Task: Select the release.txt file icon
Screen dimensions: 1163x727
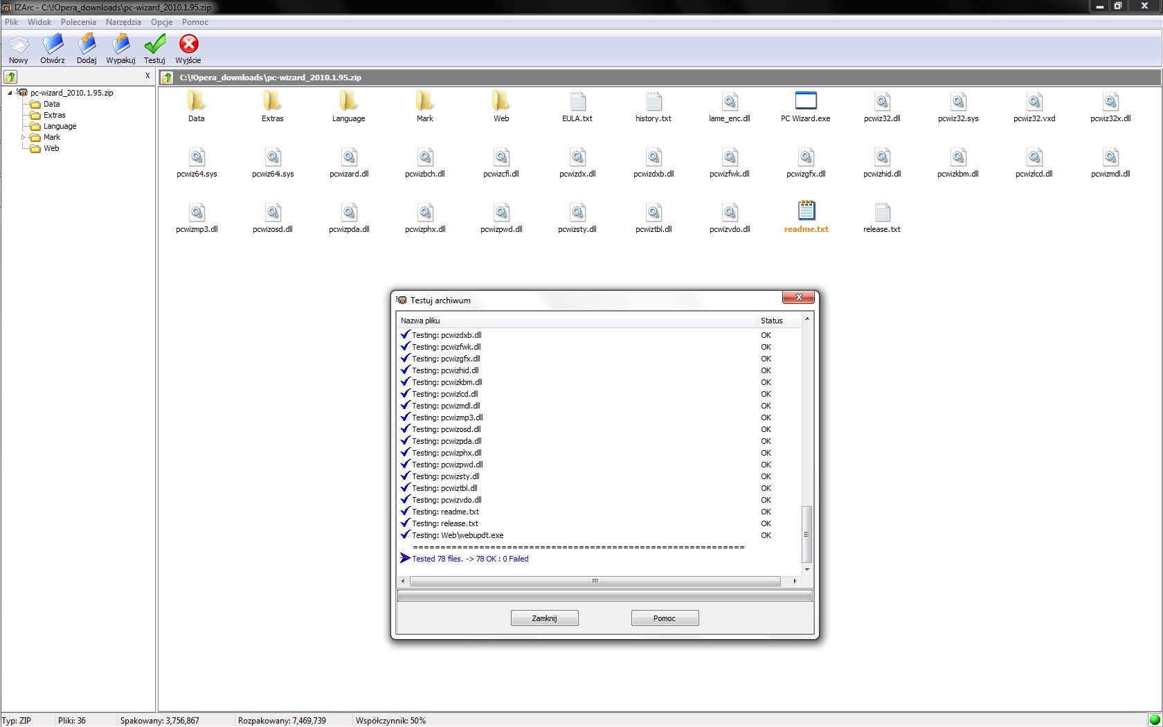Action: point(882,212)
